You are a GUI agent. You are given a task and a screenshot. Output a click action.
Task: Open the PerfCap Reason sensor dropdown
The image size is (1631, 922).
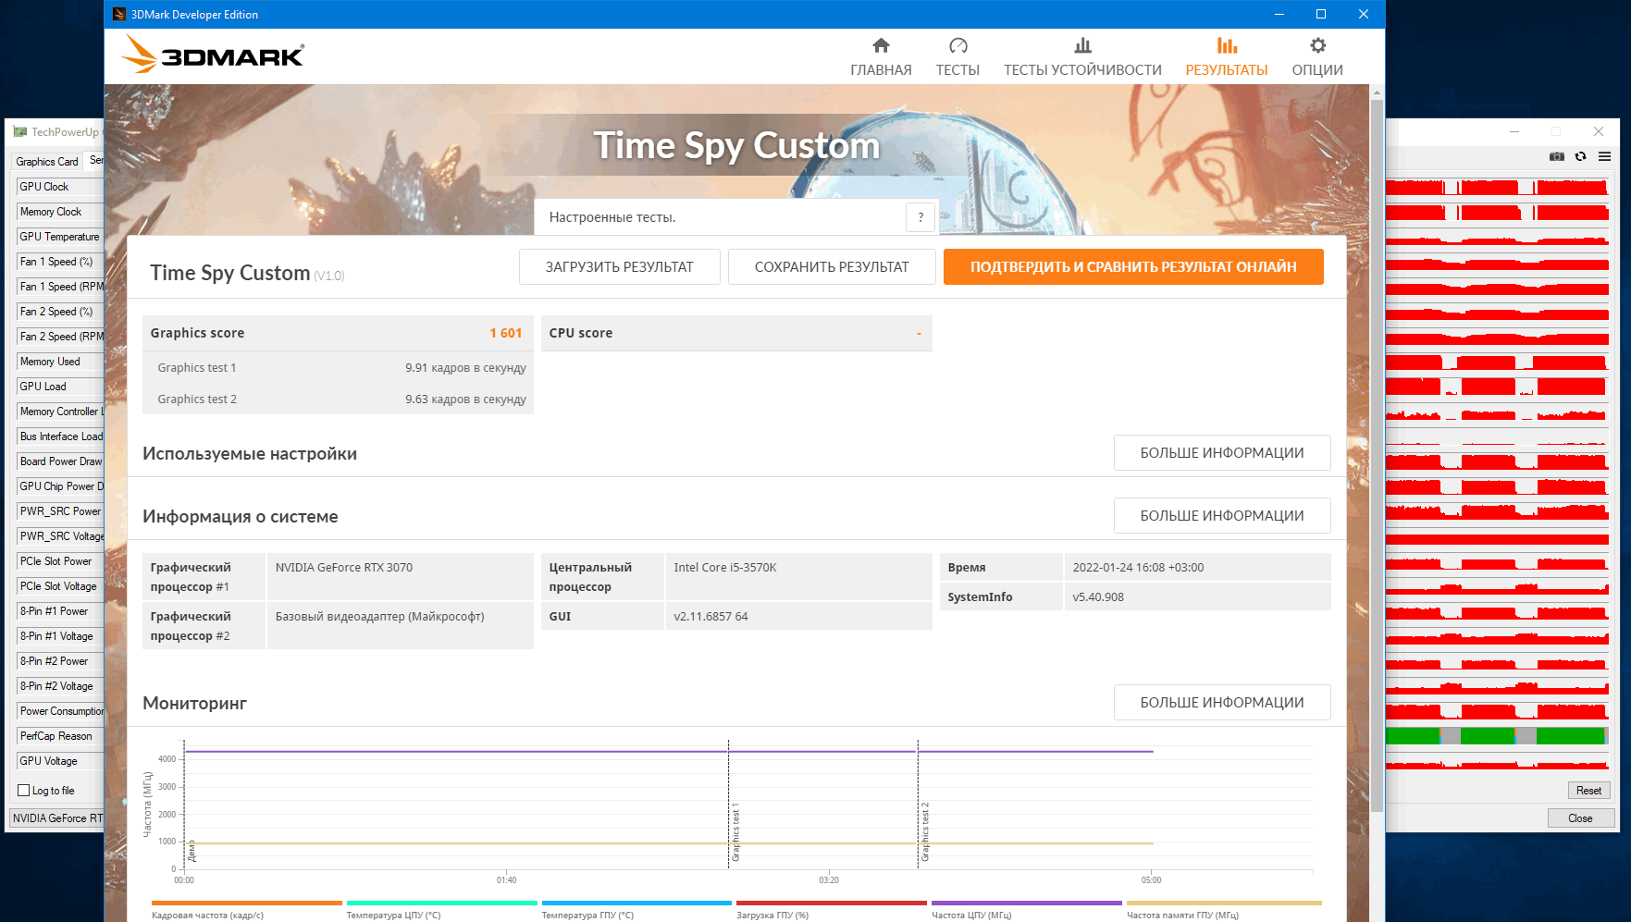(x=60, y=736)
